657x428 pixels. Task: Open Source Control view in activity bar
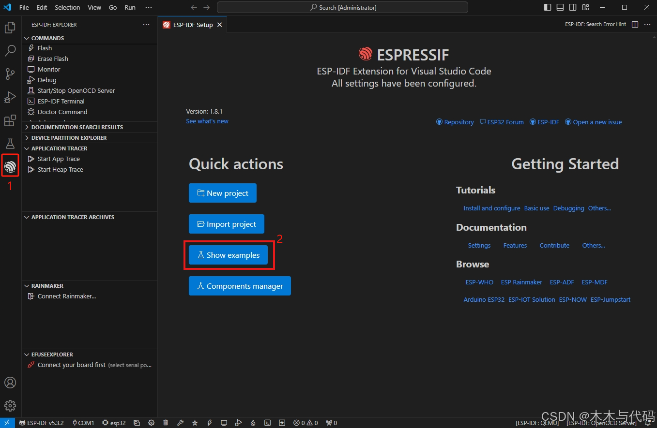(10, 74)
